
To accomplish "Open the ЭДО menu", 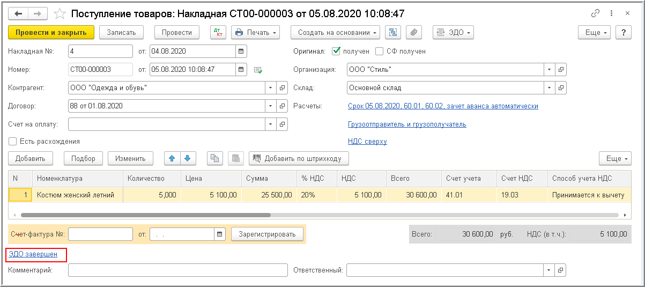I will pyautogui.click(x=453, y=32).
